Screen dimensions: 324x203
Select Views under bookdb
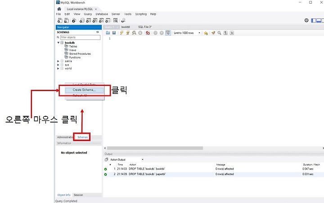(x=72, y=50)
